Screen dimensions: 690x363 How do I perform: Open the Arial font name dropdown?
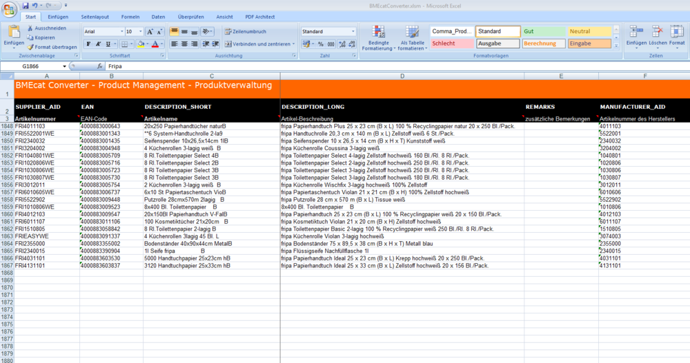click(x=121, y=32)
